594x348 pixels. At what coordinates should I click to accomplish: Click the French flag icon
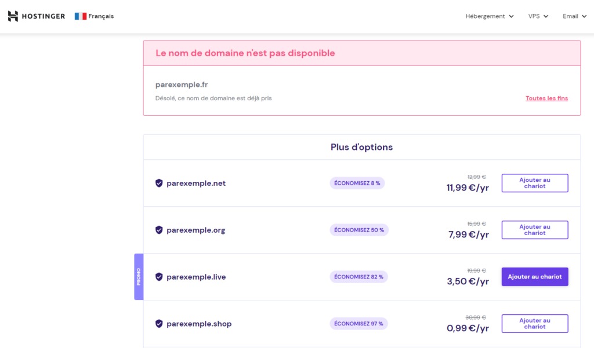[81, 16]
